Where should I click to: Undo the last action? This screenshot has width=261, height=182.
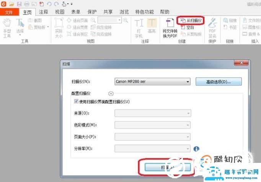[x=49, y=4]
